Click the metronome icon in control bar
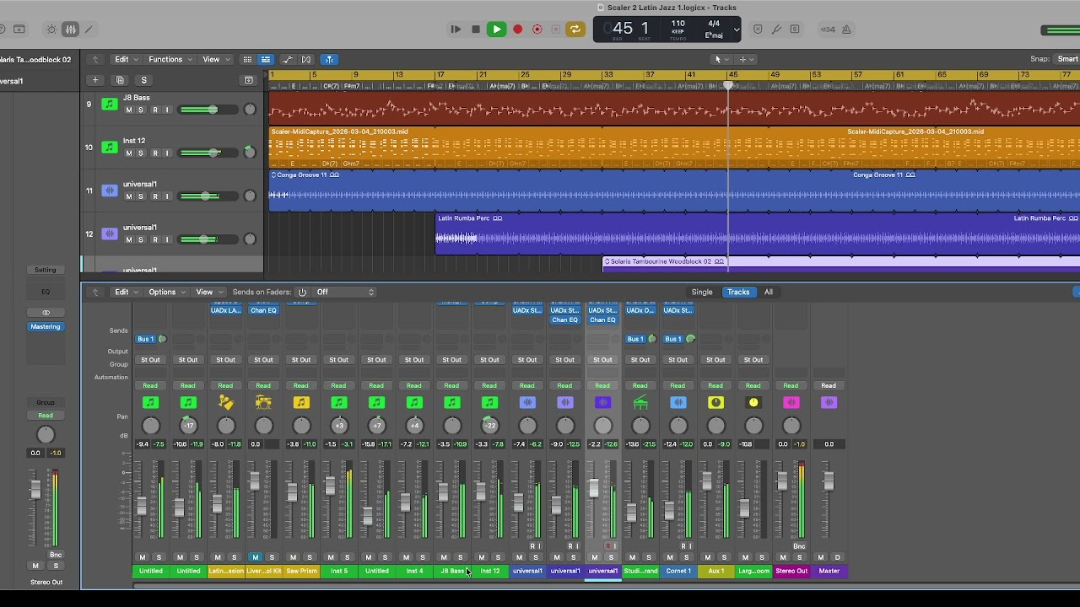Viewport: 1080px width, 607px height. click(x=846, y=30)
